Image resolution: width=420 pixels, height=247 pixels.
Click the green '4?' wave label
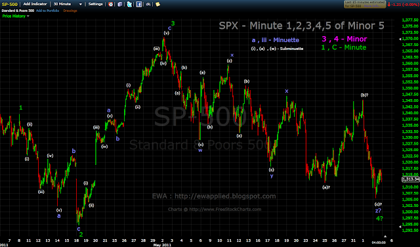click(379, 219)
